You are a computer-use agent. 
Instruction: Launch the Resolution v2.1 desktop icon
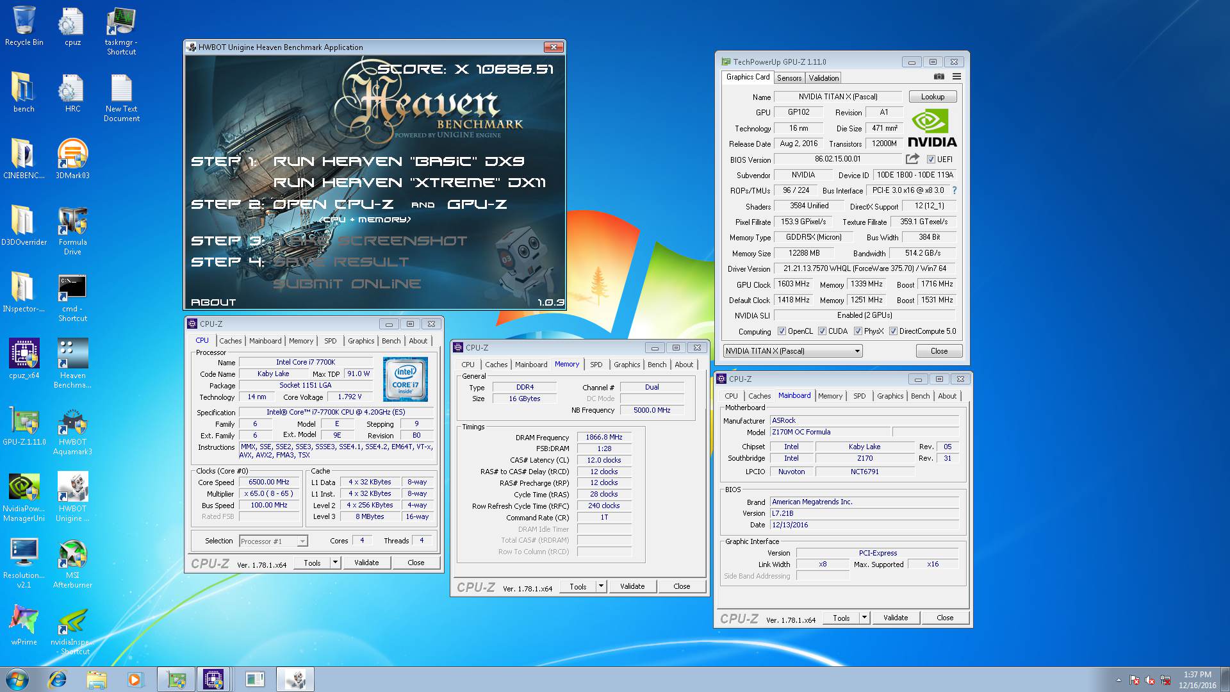(x=24, y=564)
